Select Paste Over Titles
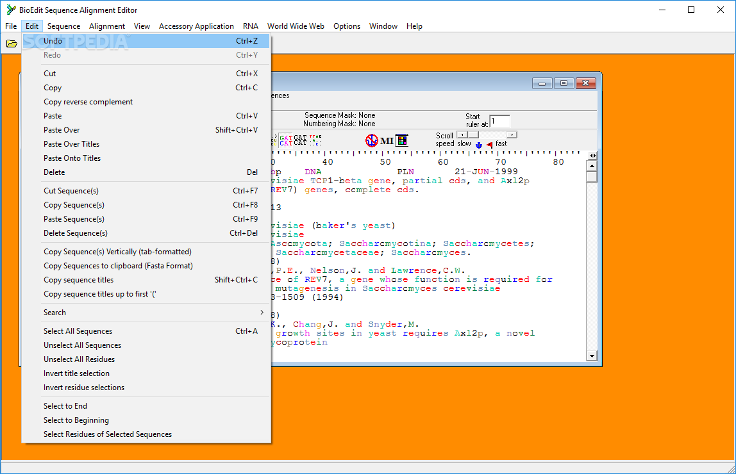736x474 pixels. coord(146,144)
